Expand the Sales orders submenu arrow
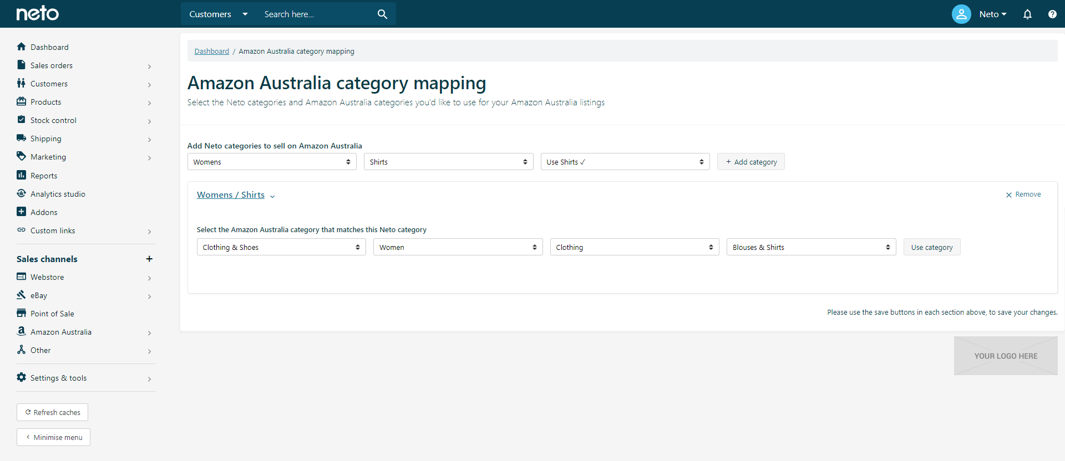Viewport: 1065px width, 461px height. point(149,66)
